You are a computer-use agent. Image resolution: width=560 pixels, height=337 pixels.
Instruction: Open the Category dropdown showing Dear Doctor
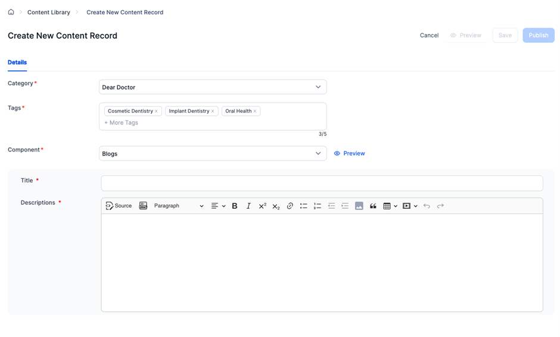pyautogui.click(x=213, y=87)
